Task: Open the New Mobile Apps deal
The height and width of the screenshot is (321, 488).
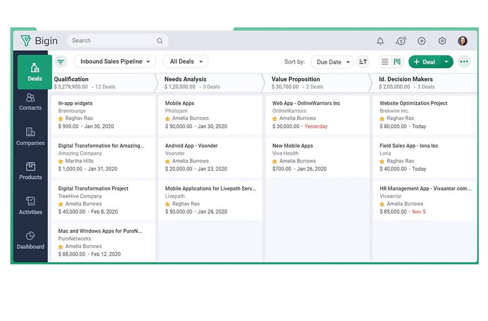Action: (318, 158)
